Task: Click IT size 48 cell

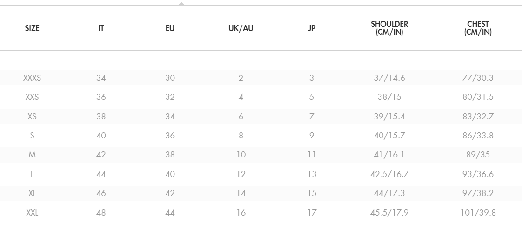Action: click(101, 213)
